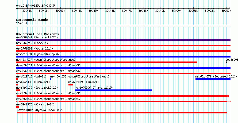
Task: Select the small black esv36508 marker
Action: 226,62
